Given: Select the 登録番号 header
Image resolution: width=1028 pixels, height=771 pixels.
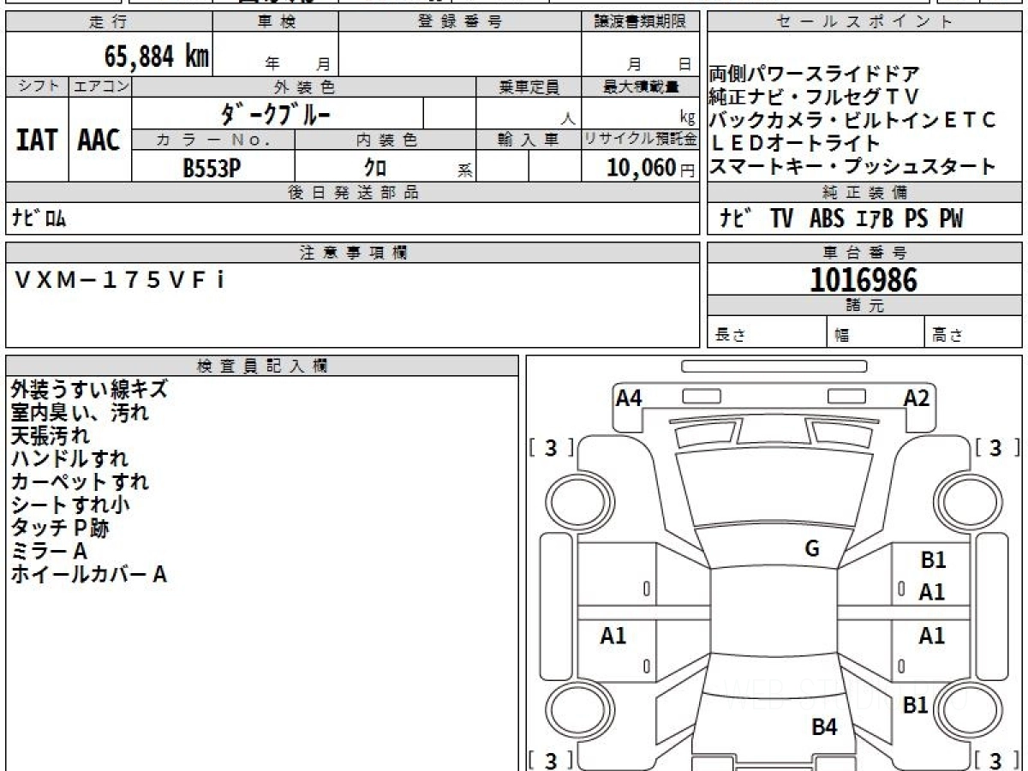Looking at the screenshot, I should click(x=460, y=23).
